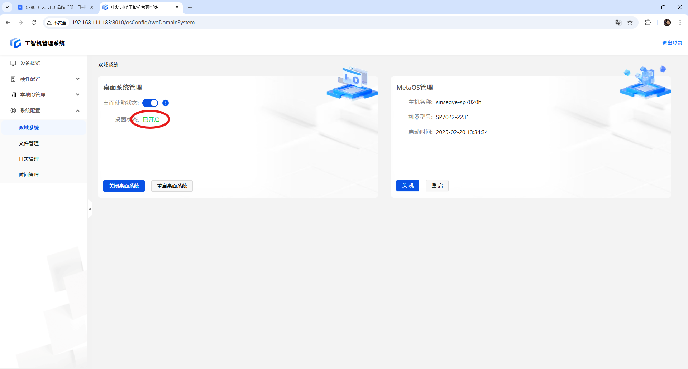Close the 中科时代工智机管理系统 tab
Image resolution: width=688 pixels, height=369 pixels.
pos(177,7)
